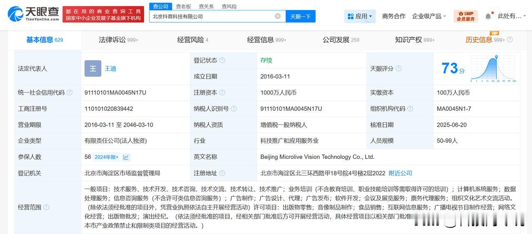Click help icon beside 经营范围
The width and height of the screenshot is (532, 234).
46,207
